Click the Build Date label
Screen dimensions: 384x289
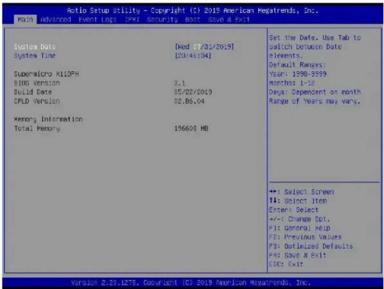[33, 92]
